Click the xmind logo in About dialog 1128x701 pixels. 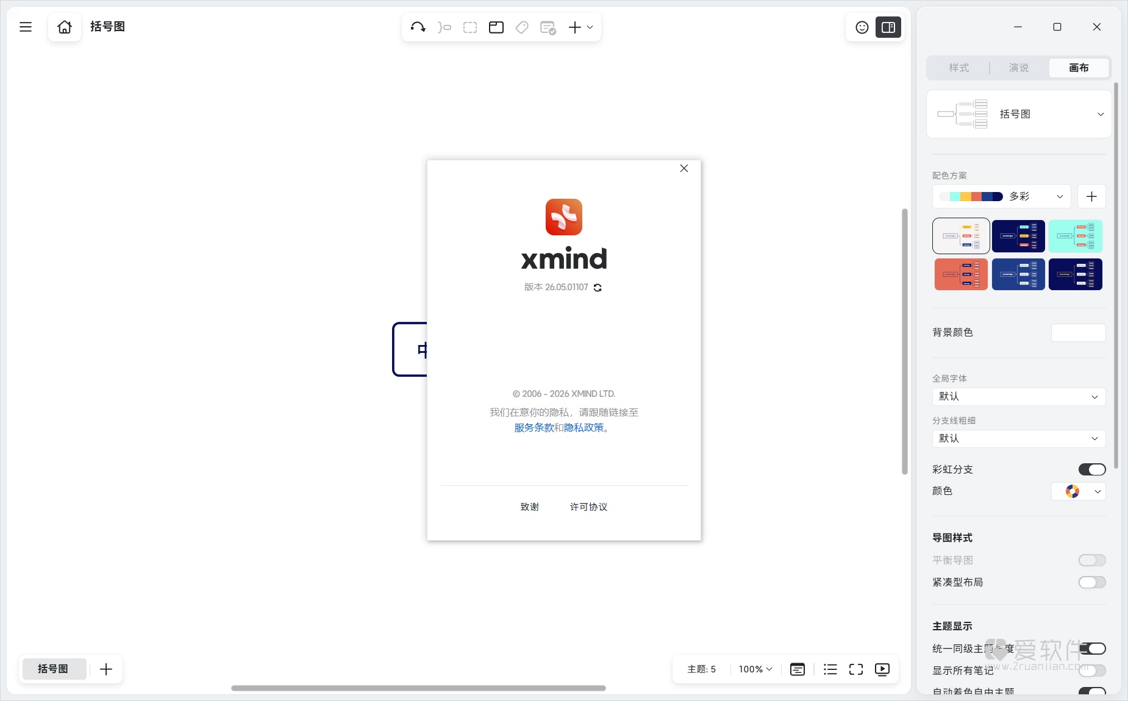(x=564, y=217)
